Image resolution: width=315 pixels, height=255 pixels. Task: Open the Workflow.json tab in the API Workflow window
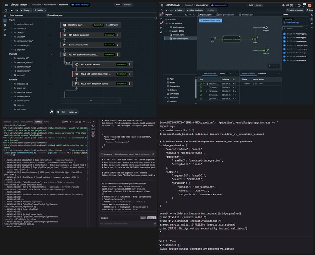click(x=54, y=15)
